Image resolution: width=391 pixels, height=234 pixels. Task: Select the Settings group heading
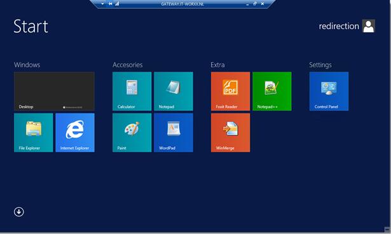320,65
